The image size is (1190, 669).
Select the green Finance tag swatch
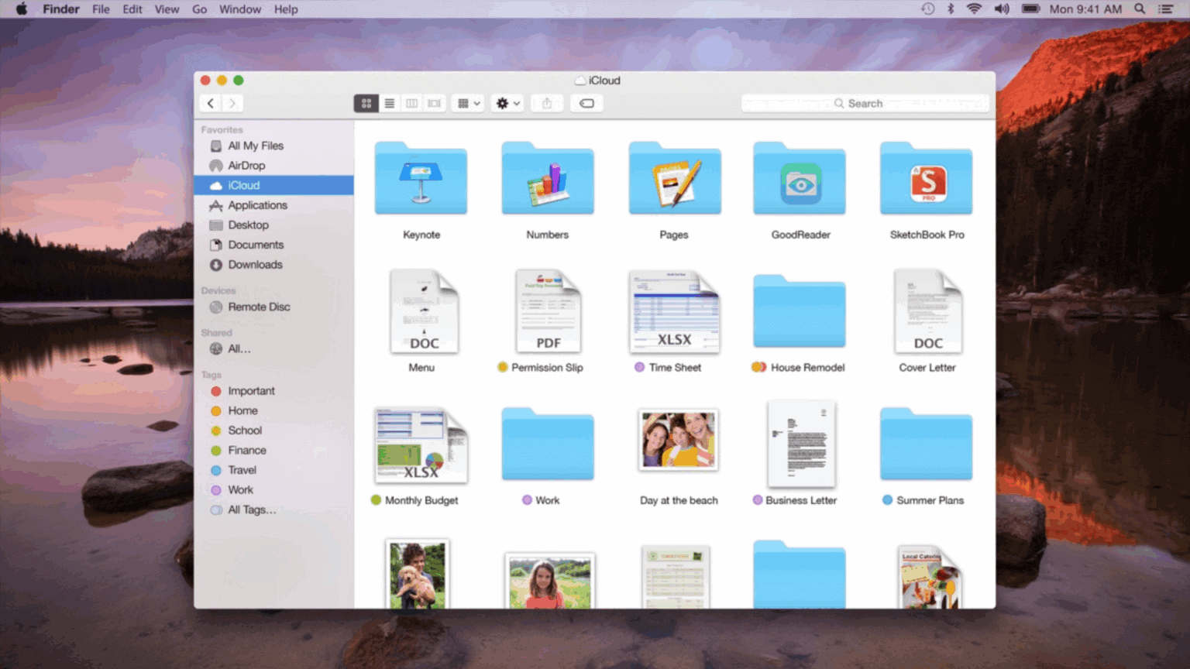pyautogui.click(x=215, y=450)
